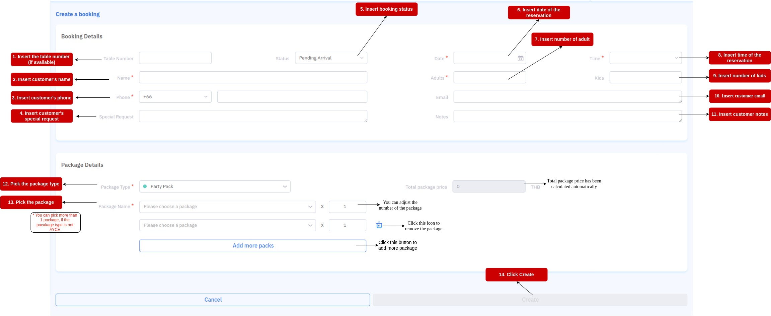The width and height of the screenshot is (771, 316).
Task: Open the Status dropdown showing Pending Arrival
Action: (331, 58)
